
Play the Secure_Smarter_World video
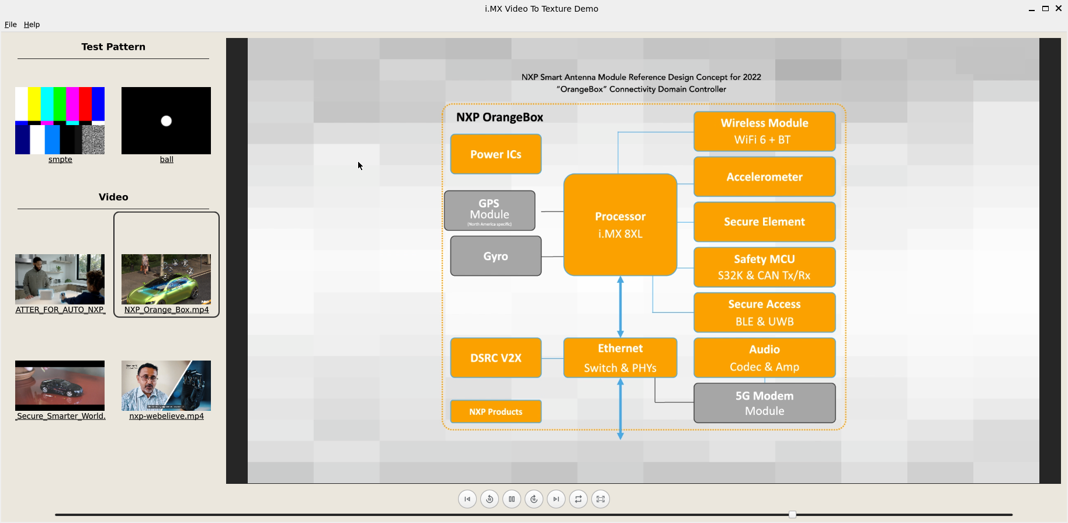pos(60,386)
